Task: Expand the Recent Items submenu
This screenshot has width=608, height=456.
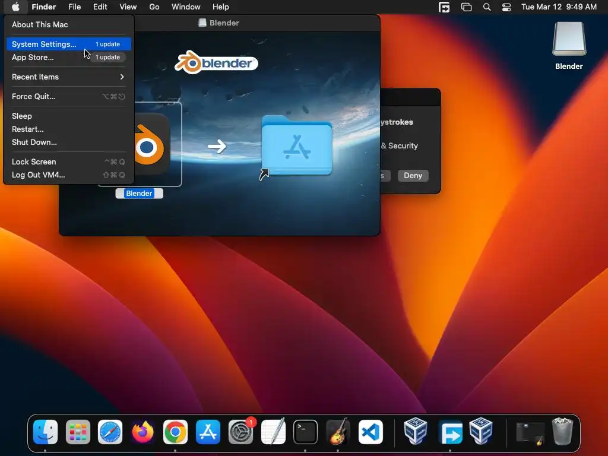Action: click(69, 77)
